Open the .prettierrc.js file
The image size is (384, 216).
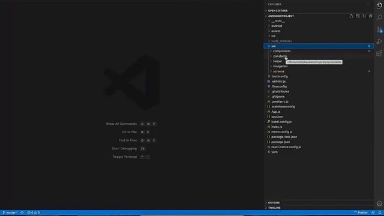click(319, 101)
